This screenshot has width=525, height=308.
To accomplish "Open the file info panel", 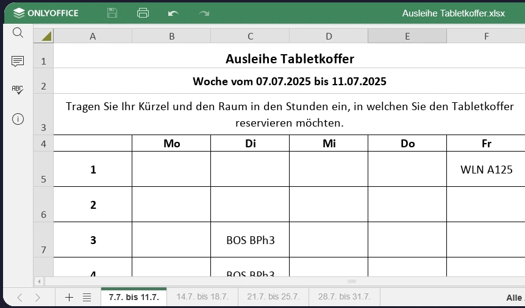I will [x=18, y=119].
